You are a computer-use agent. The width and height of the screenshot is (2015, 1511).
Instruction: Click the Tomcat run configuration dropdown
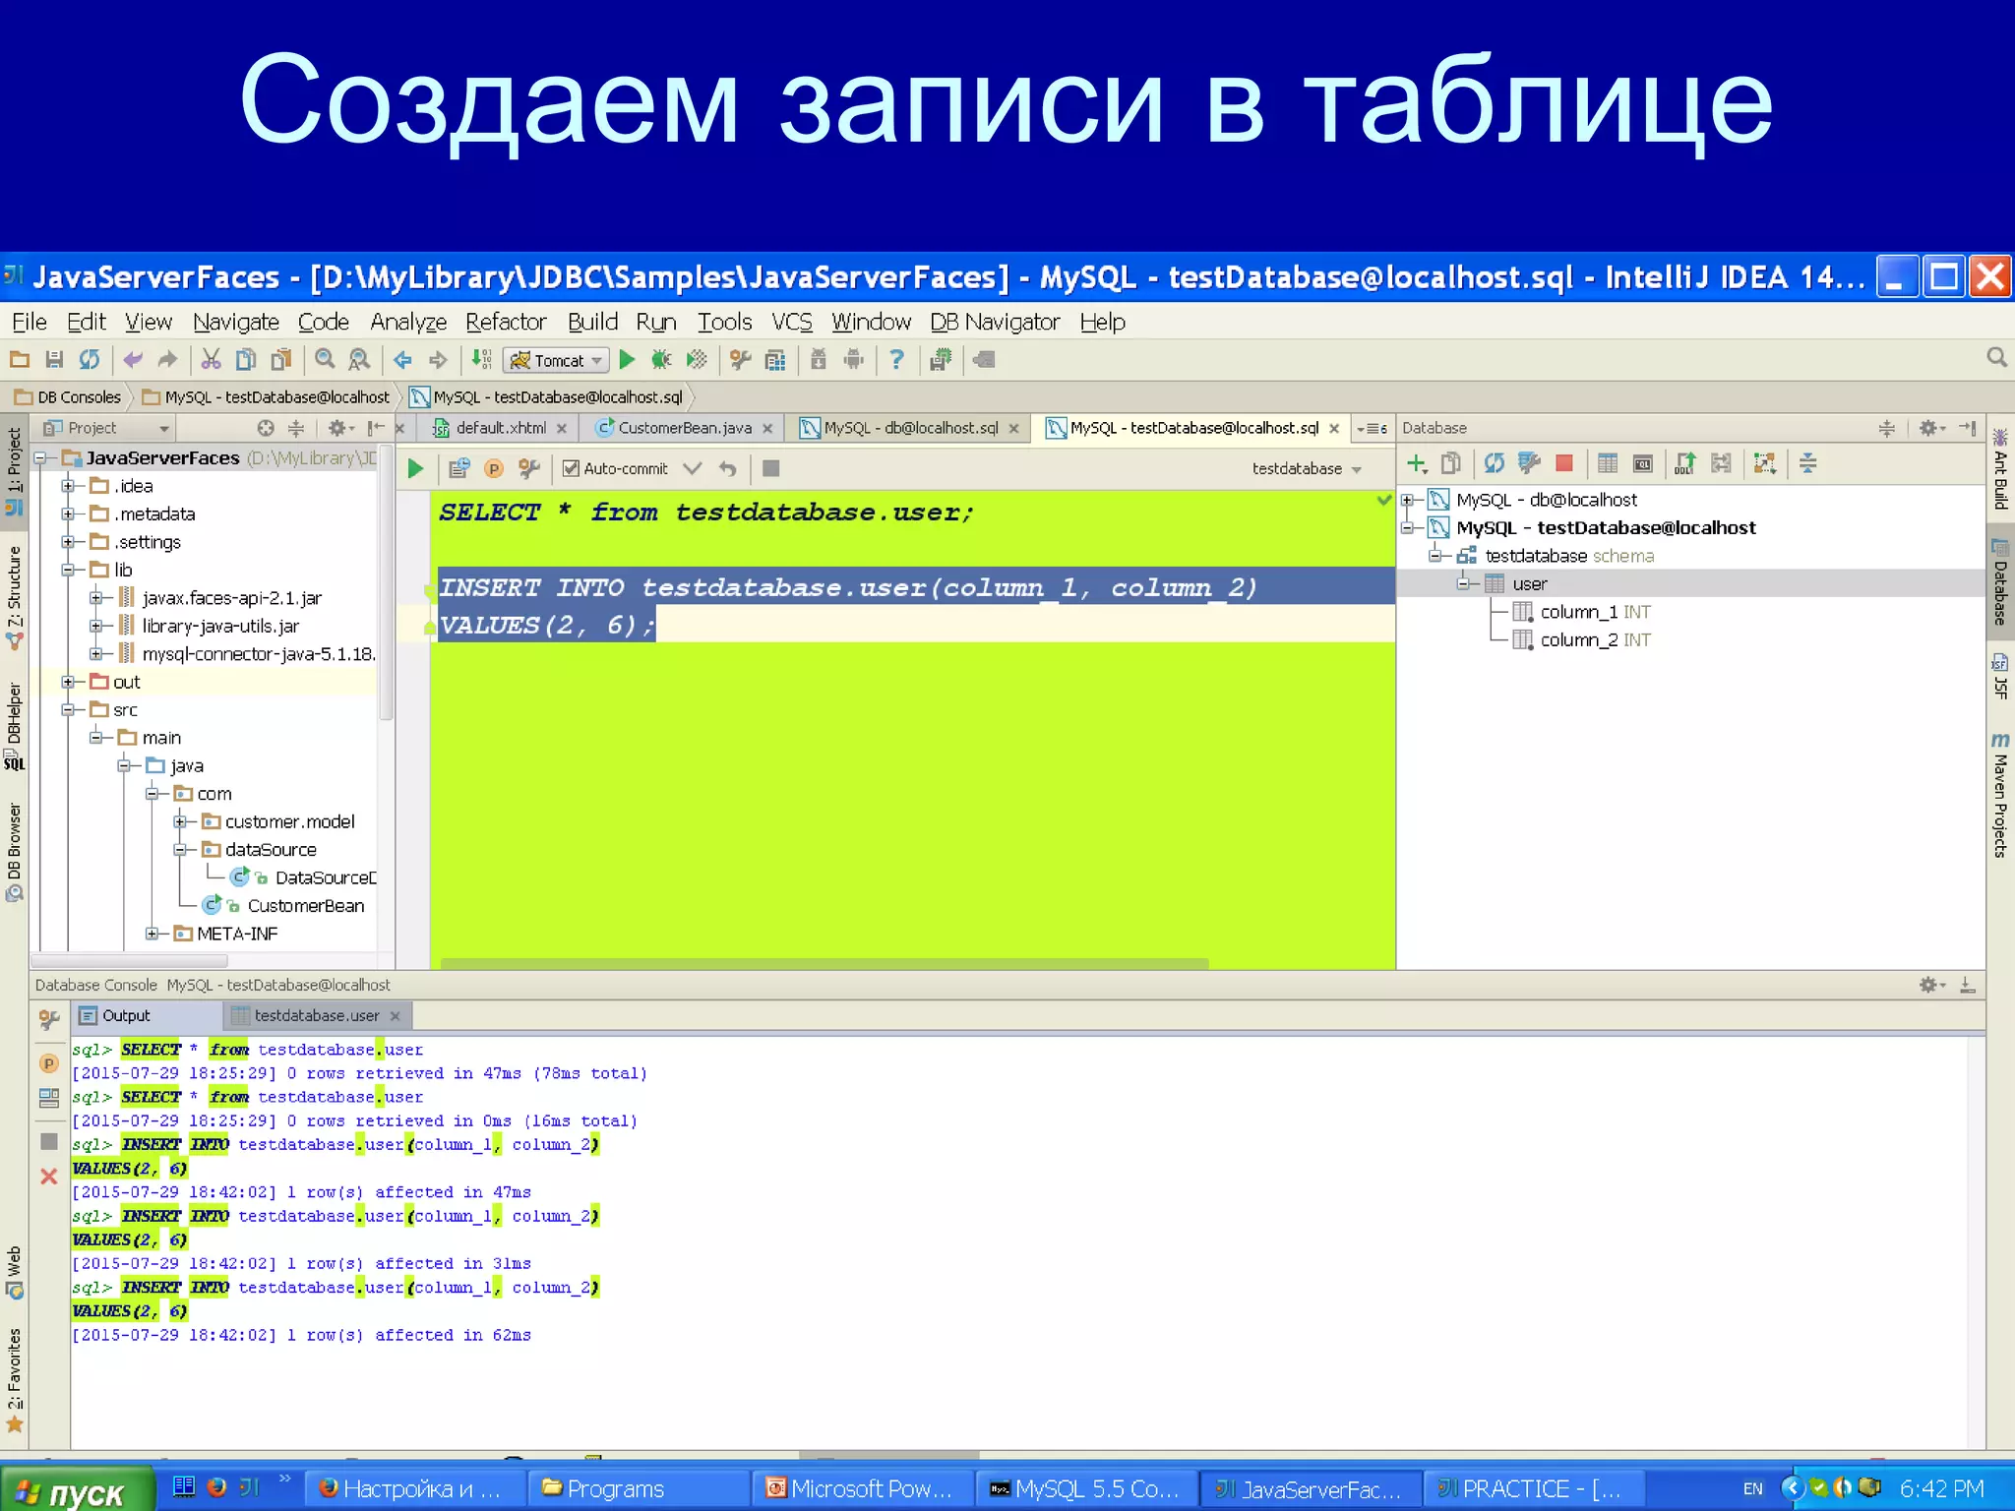[556, 361]
